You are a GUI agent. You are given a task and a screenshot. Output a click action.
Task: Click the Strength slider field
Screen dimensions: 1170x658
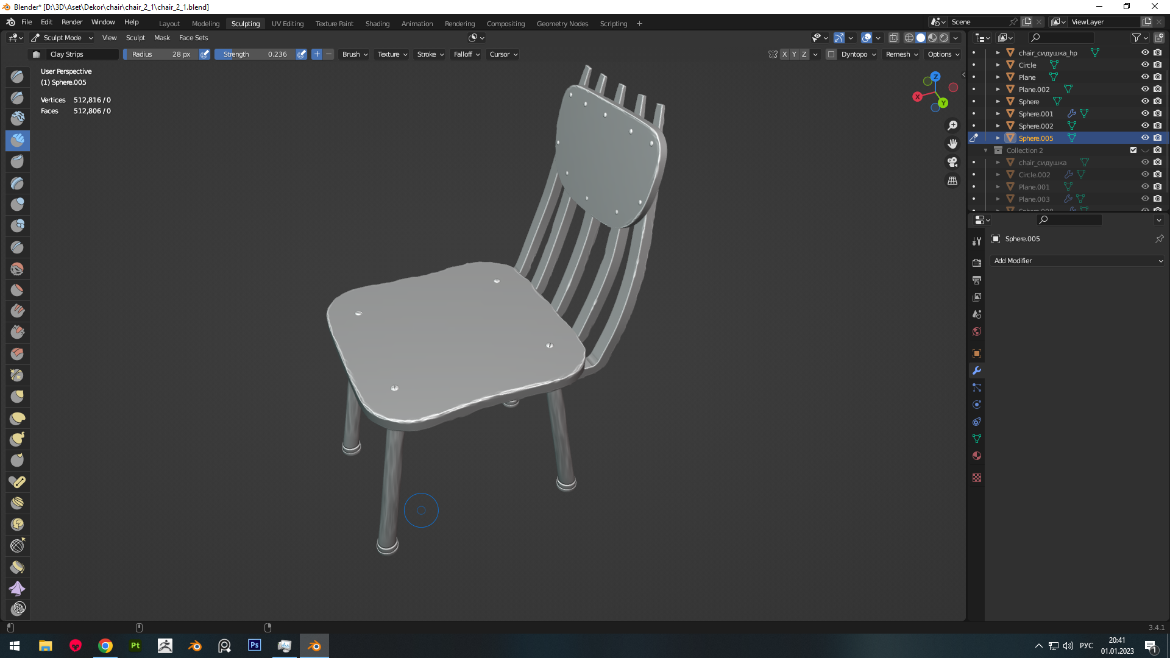pyautogui.click(x=256, y=54)
